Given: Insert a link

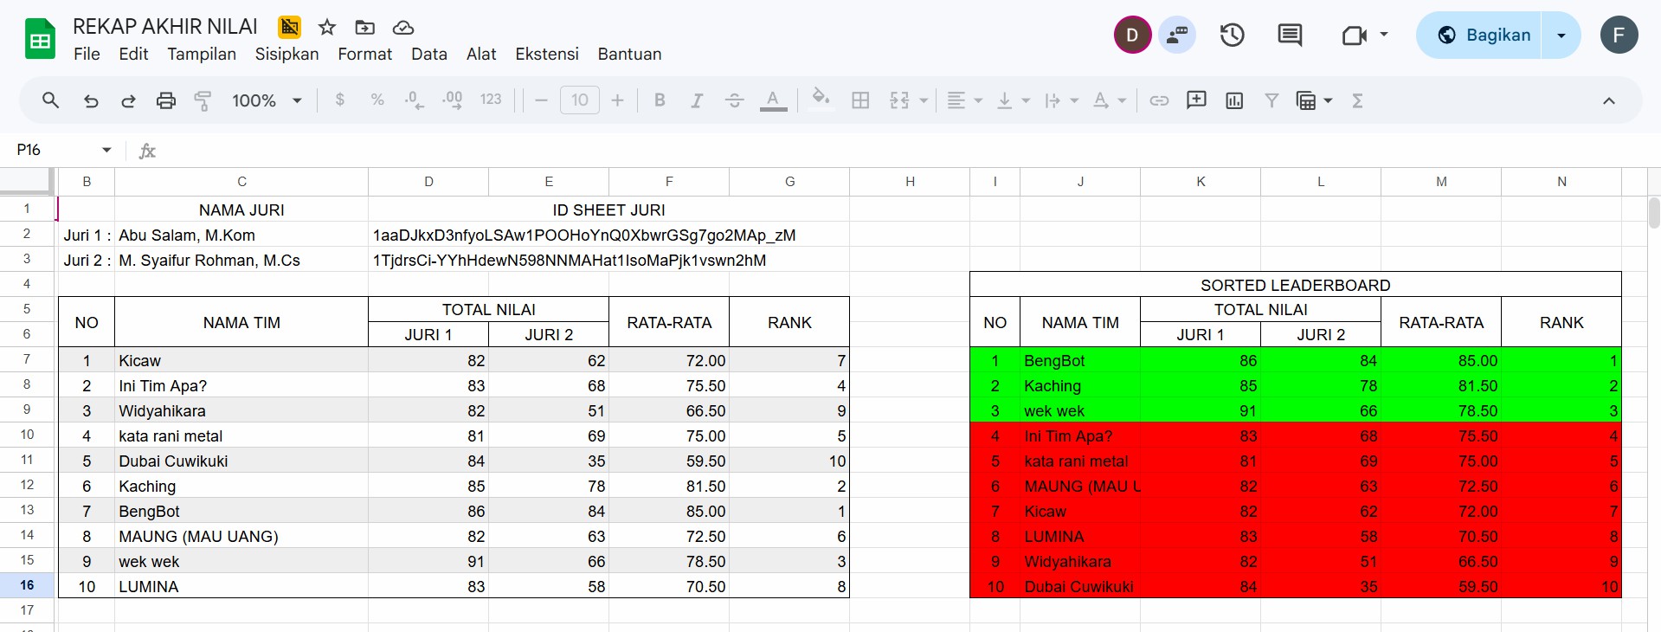Looking at the screenshot, I should tap(1159, 100).
